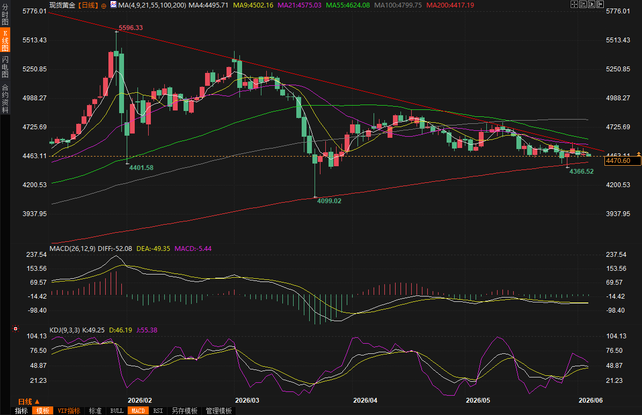Screen dimensions: 642x415
Task: Open the 闪电图 tab in left sidebar
Action: click(x=5, y=67)
